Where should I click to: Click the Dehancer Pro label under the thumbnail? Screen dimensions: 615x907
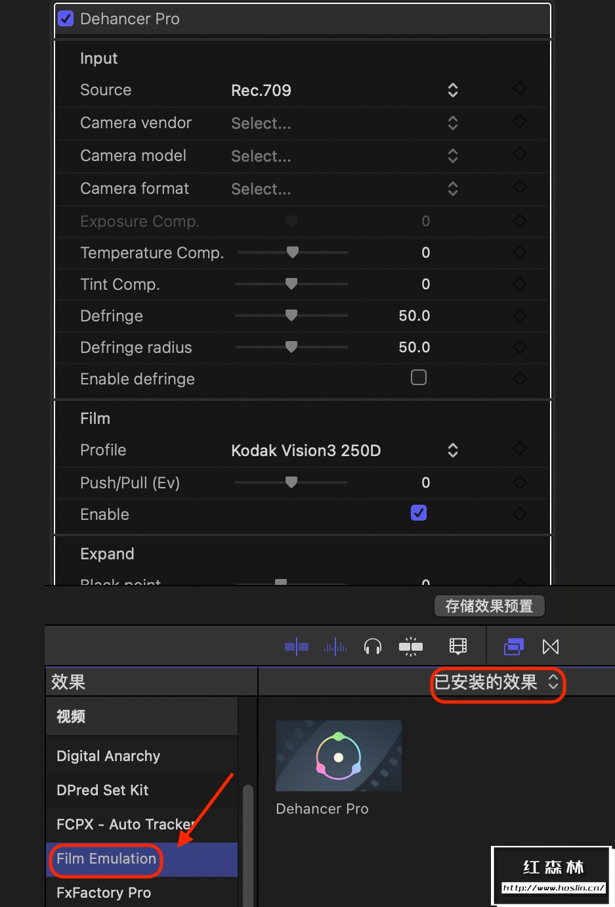[x=322, y=809]
